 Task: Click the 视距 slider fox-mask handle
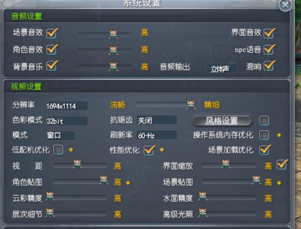coord(78,163)
